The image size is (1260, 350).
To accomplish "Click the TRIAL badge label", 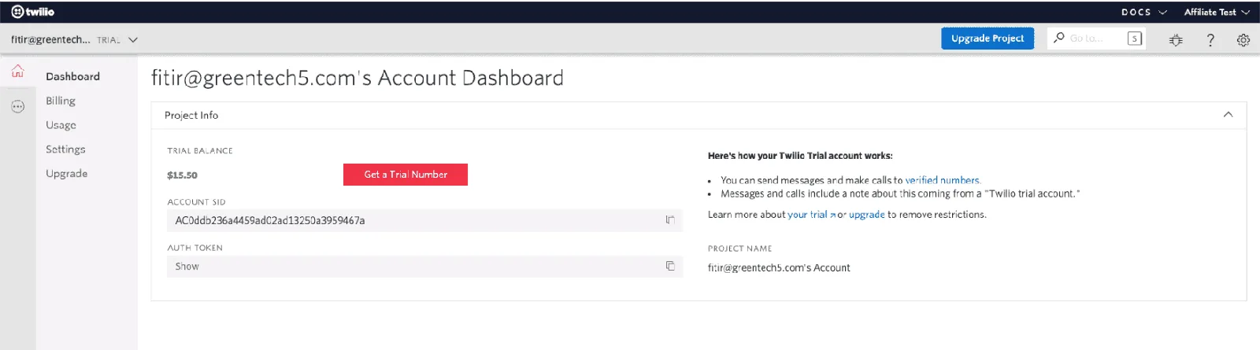I will tap(109, 40).
